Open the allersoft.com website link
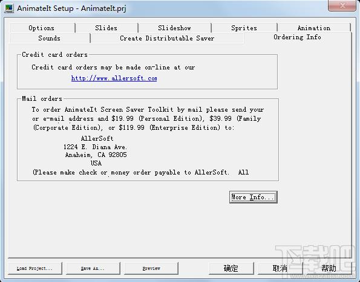360x282 pixels. (x=114, y=79)
